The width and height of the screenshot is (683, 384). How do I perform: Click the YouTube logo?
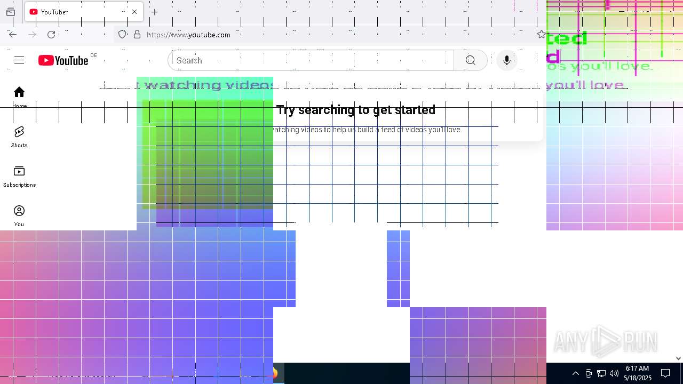[x=63, y=60]
